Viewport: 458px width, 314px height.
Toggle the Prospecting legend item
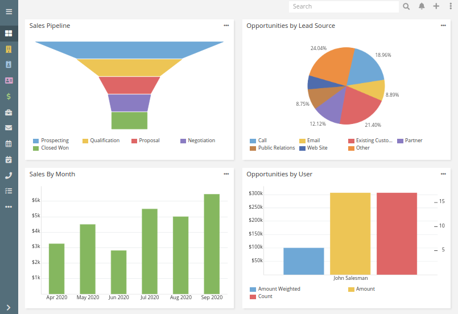tap(51, 141)
